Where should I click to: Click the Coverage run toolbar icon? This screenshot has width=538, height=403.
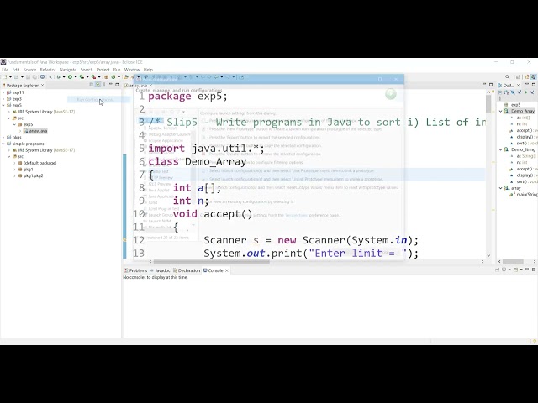[82, 77]
